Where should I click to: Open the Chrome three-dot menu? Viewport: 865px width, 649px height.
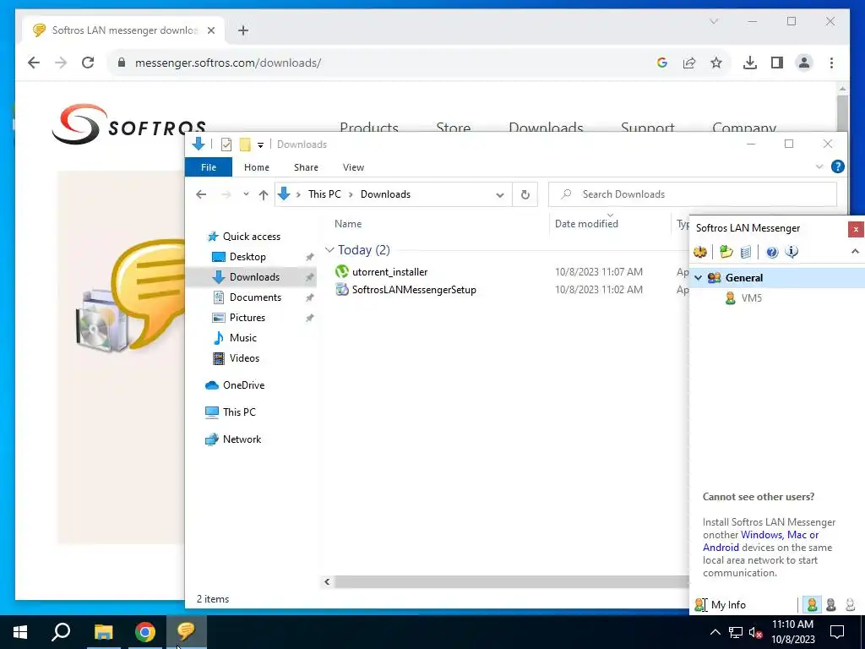[831, 63]
